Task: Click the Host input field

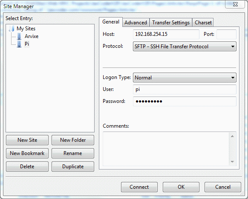Action: tap(166, 34)
